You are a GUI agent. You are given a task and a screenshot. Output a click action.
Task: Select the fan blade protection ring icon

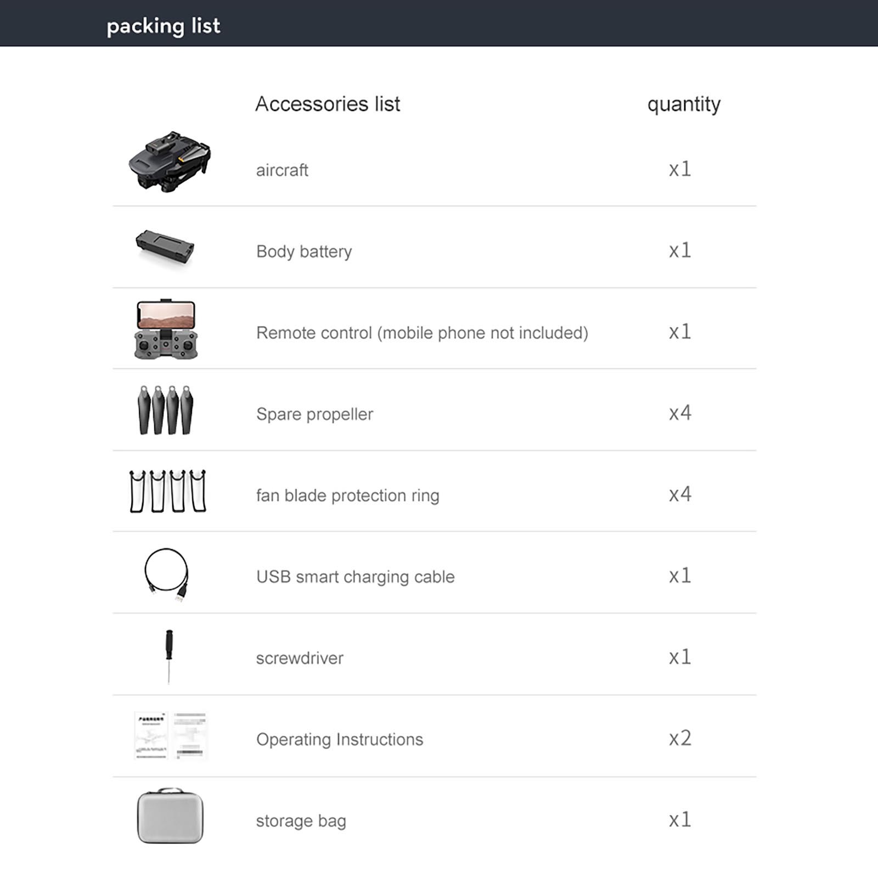168,491
